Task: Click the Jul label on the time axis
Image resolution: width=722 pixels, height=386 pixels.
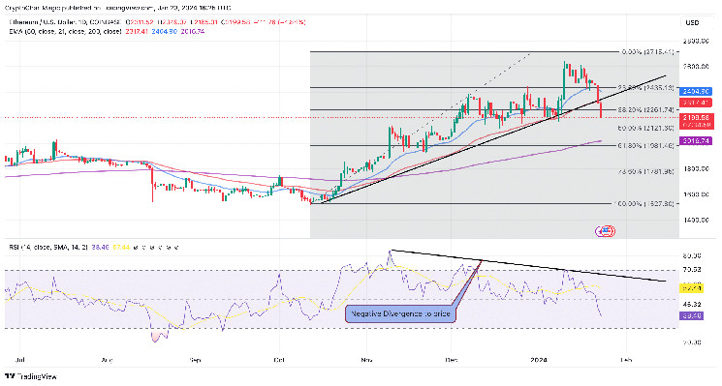Action: tap(19, 359)
